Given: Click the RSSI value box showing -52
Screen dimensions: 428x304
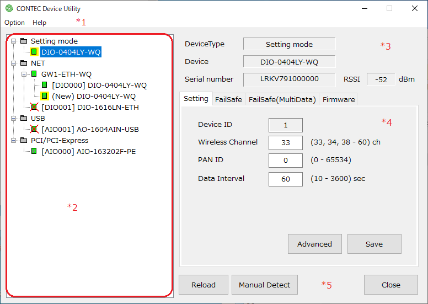Looking at the screenshot, I should (x=381, y=79).
